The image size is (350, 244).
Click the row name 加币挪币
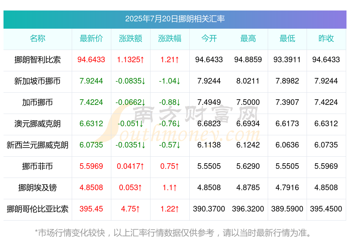pyautogui.click(x=37, y=102)
